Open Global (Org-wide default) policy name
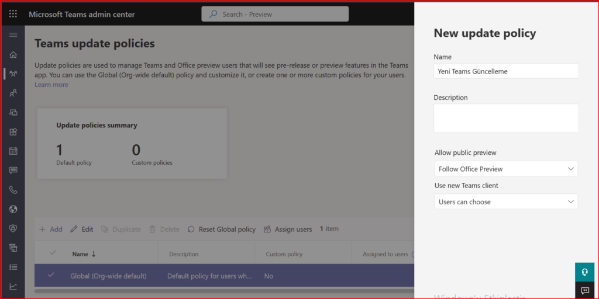The image size is (599, 299). coord(108,276)
